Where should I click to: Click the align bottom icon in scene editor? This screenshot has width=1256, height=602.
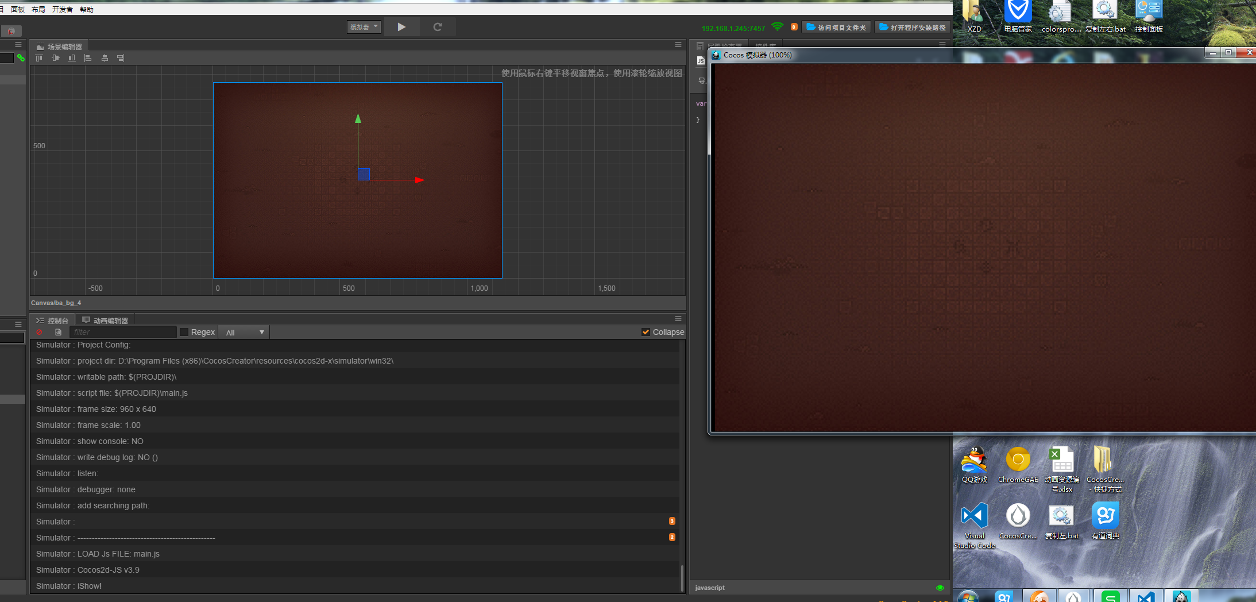tap(72, 58)
